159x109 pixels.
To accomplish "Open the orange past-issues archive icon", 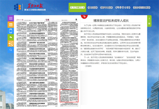I will tap(11, 43).
